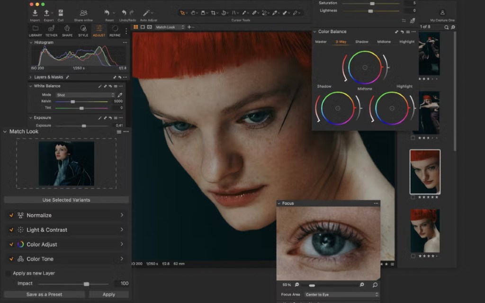Select the red-haired portrait thumbnail in filmstrip
Screen dimensions: 485x303
click(x=425, y=171)
